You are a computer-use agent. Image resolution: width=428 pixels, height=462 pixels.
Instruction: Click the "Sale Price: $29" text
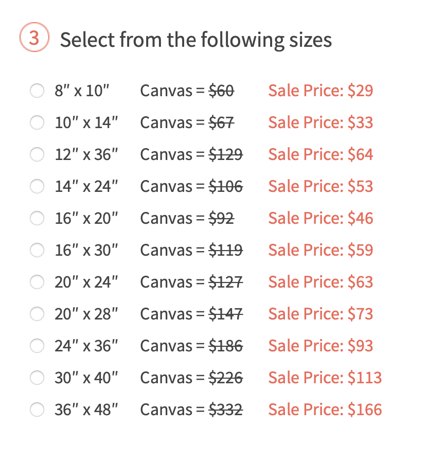[x=320, y=91]
